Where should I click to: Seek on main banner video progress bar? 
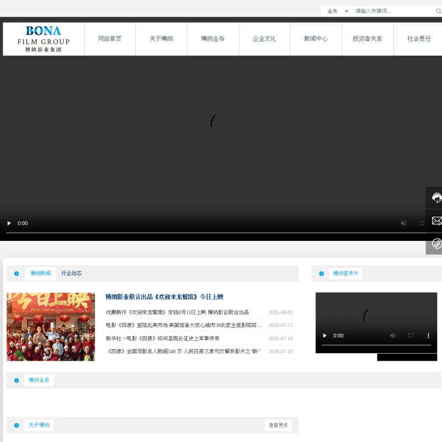coord(215,233)
